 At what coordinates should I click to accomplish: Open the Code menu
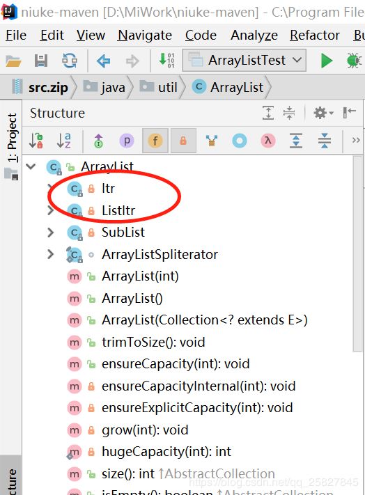point(201,35)
